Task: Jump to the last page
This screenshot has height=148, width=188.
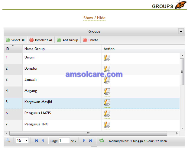Action: click(x=91, y=140)
